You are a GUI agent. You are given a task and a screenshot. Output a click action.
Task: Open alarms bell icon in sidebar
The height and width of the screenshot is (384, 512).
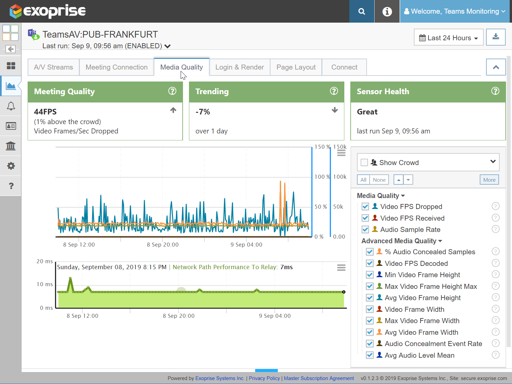pos(11,106)
